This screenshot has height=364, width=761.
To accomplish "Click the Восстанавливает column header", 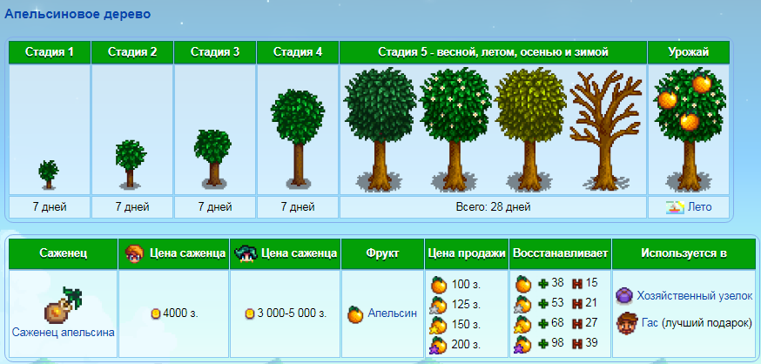I will [x=560, y=253].
